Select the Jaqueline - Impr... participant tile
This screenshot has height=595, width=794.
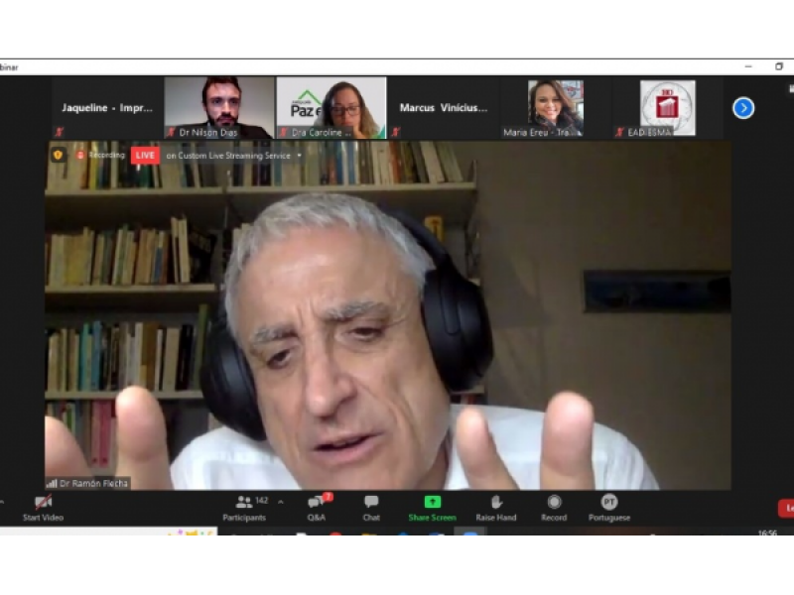107,108
